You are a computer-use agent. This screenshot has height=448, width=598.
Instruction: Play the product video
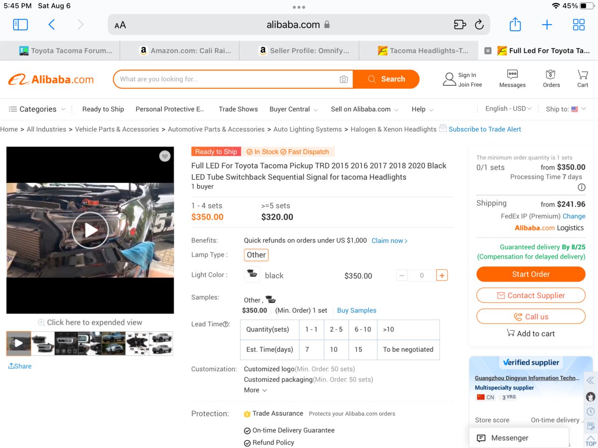90,230
